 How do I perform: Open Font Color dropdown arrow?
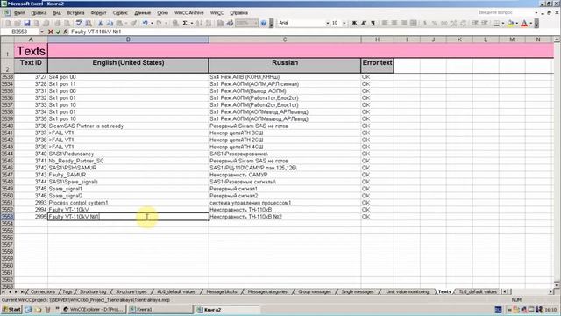[x=531, y=23]
